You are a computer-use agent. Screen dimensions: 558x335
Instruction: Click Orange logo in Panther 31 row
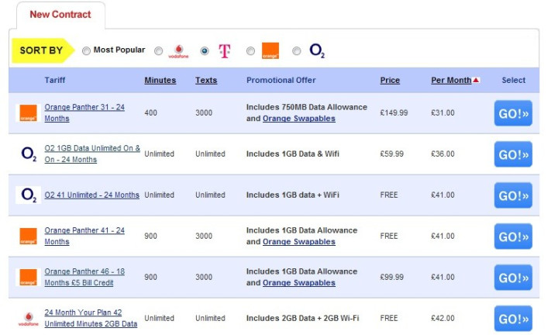[x=28, y=113]
